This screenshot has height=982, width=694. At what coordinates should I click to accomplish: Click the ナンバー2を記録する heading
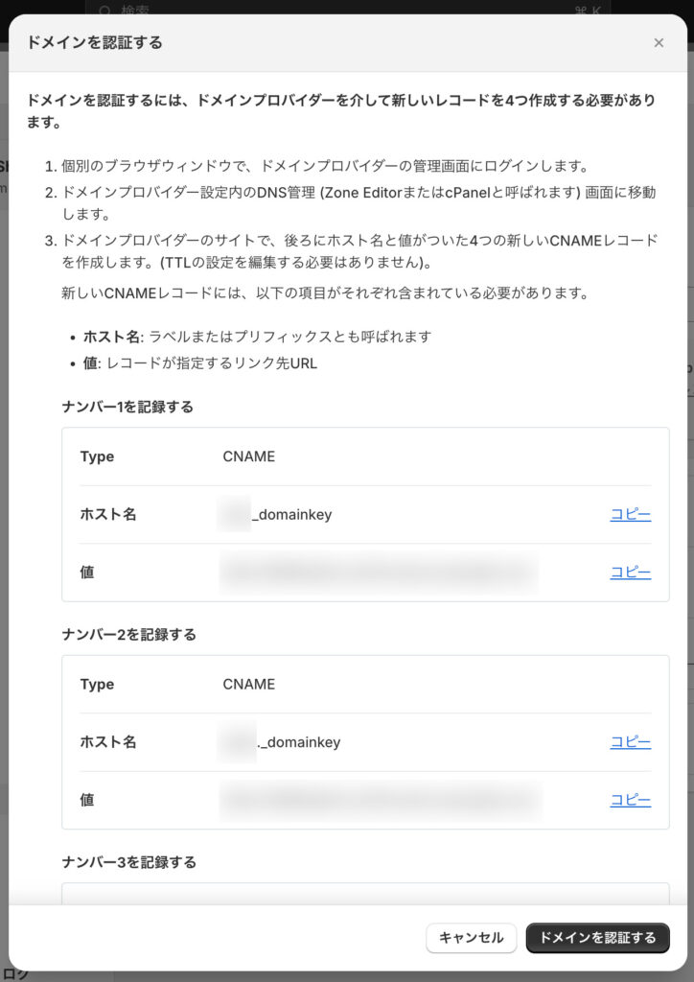point(128,635)
